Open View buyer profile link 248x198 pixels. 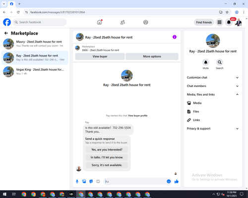coord(138,116)
